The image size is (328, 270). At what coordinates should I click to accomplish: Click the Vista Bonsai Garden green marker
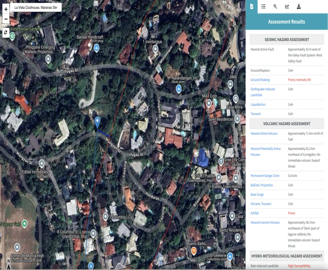(x=12, y=36)
